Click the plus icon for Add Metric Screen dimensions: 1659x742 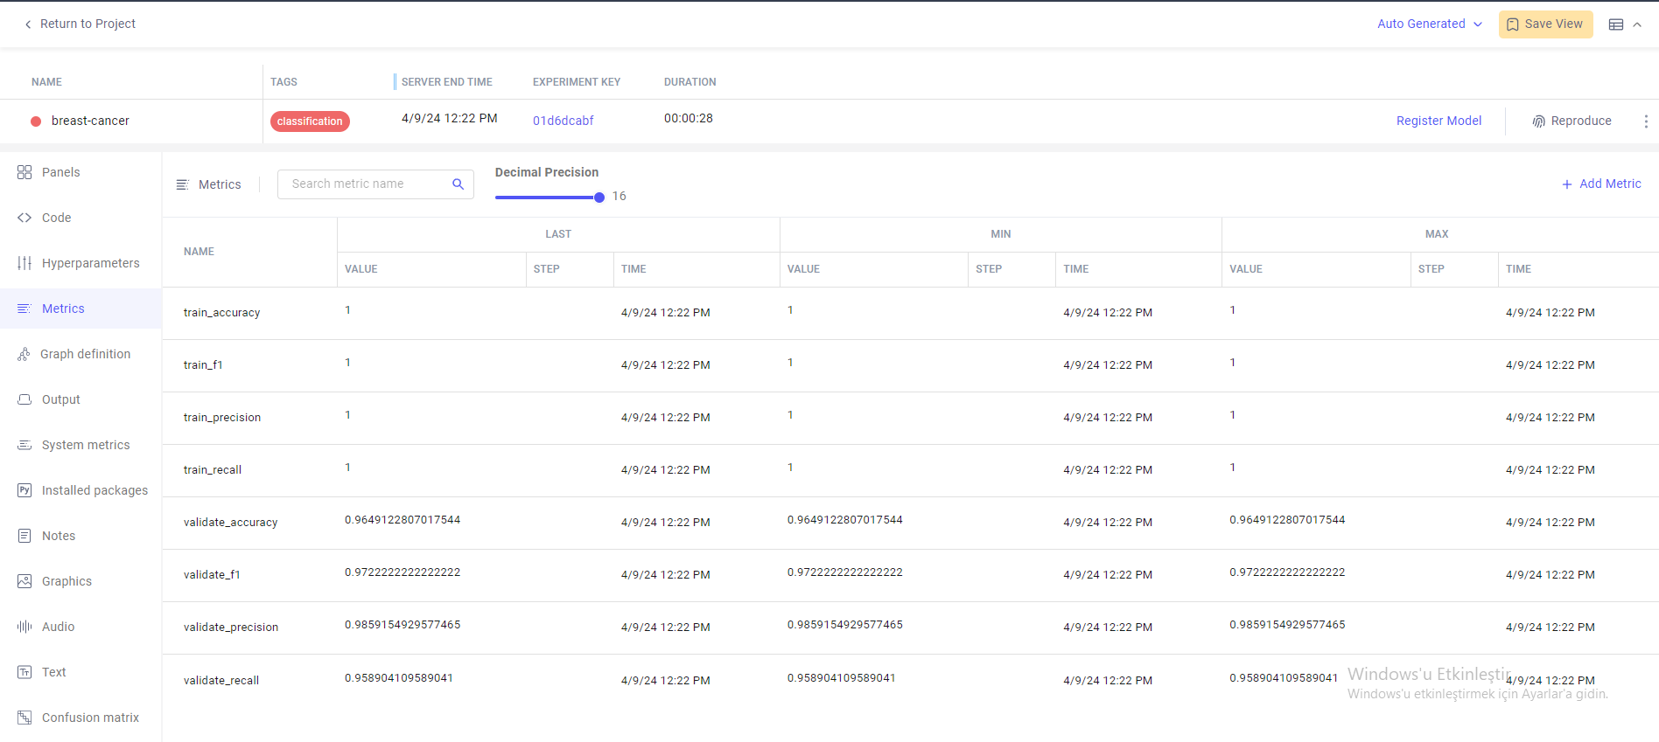coord(1567,184)
